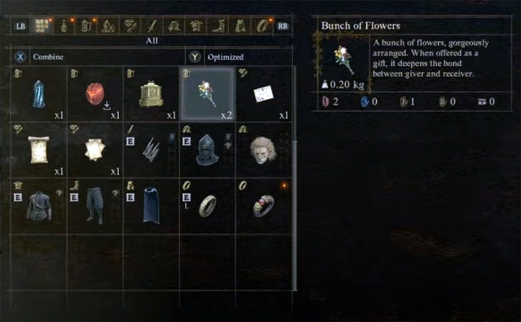
Task: Select the rolled scroll item
Action: (x=39, y=150)
